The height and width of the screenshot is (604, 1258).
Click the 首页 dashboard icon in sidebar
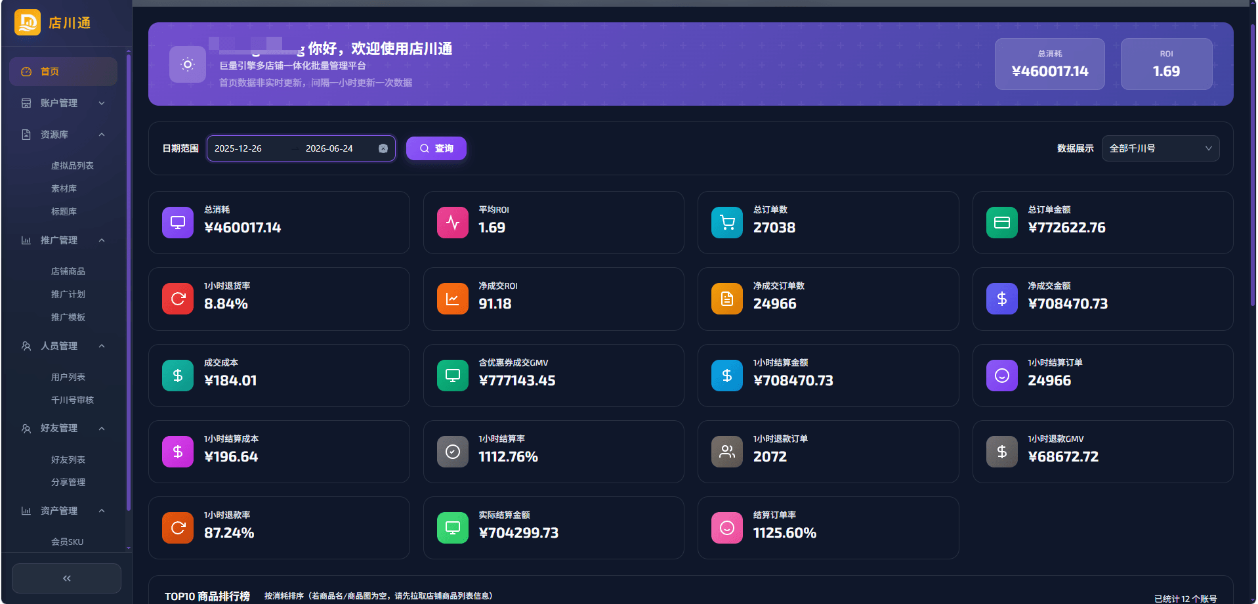[26, 72]
